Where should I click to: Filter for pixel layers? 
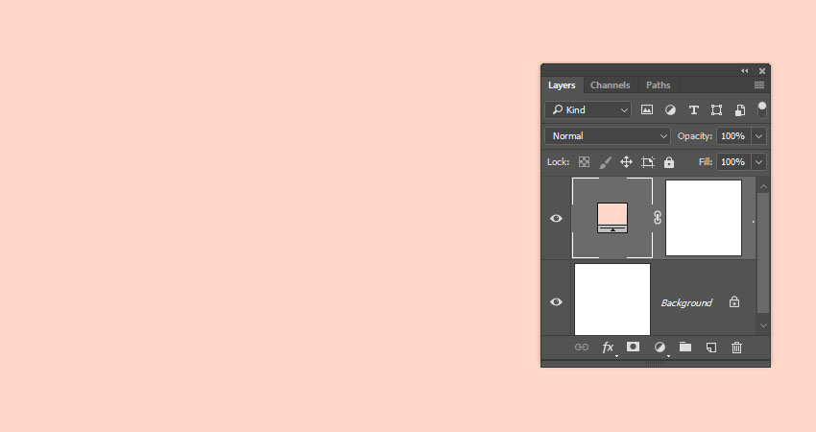(647, 109)
